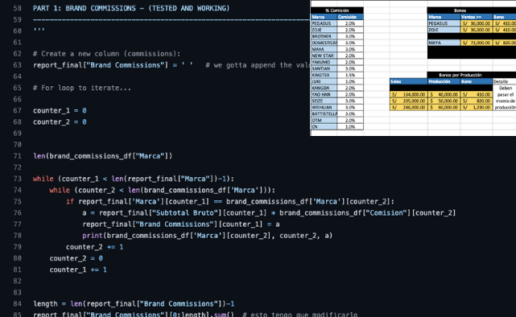The image size is (516, 317).
Task: Click the 'length = len(report_final' line
Action: [x=134, y=304]
